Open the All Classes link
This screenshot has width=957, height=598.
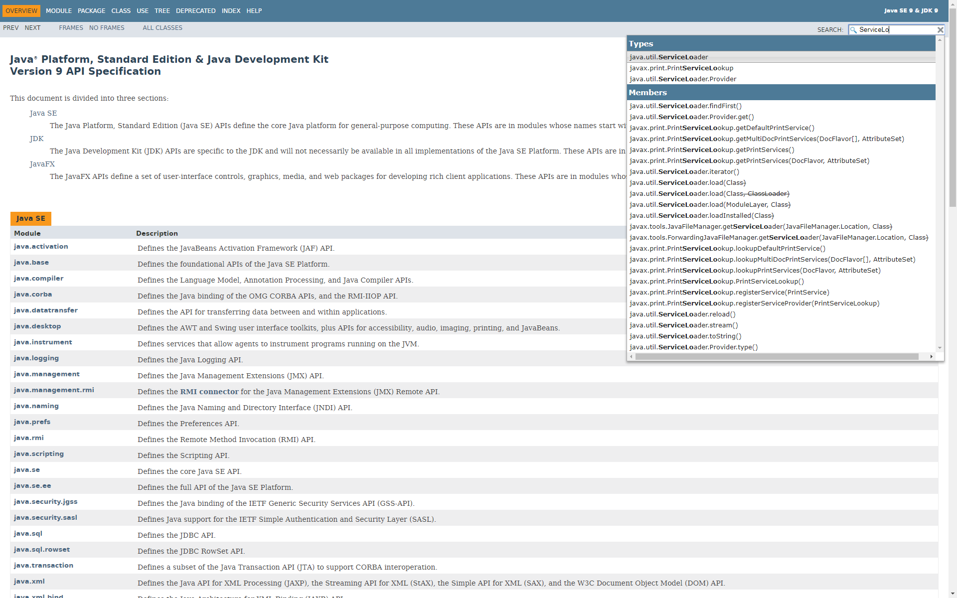tap(162, 28)
